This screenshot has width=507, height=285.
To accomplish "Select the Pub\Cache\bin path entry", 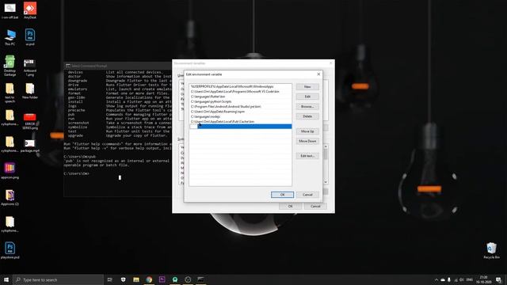I will pos(240,121).
